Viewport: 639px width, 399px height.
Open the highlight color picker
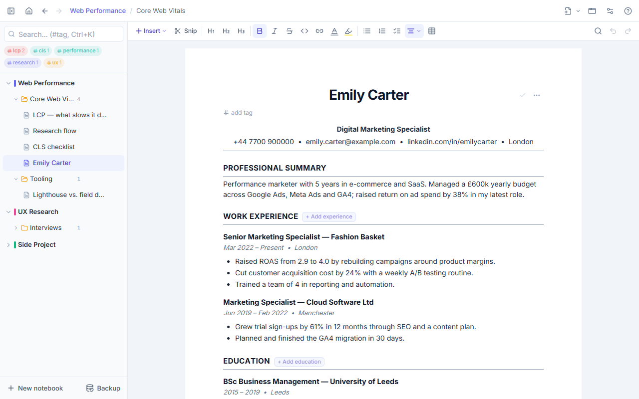[x=348, y=31]
